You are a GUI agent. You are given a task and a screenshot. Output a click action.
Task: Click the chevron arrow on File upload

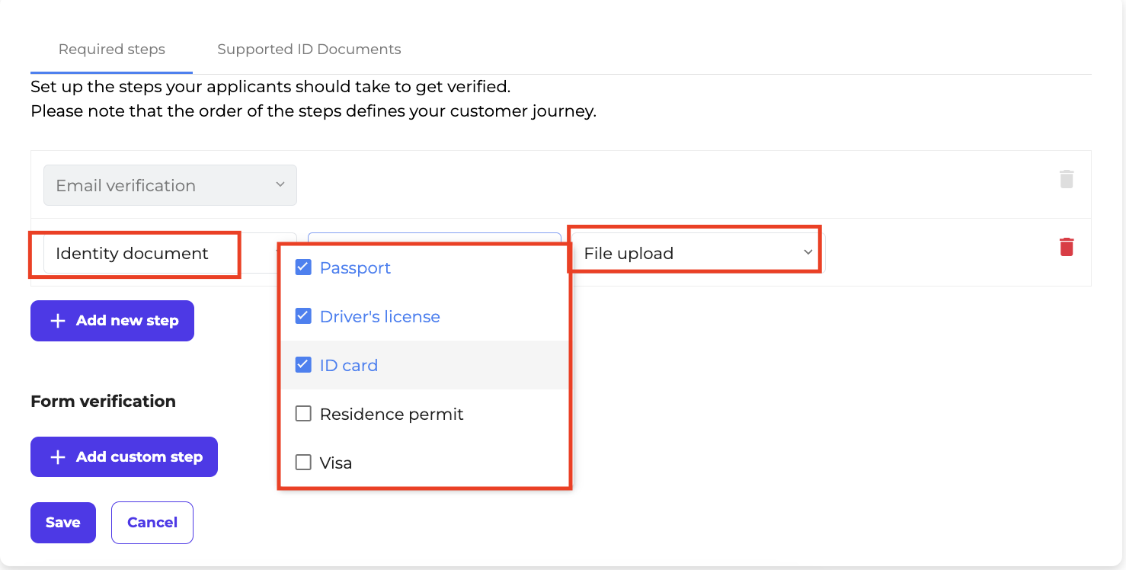click(x=808, y=253)
